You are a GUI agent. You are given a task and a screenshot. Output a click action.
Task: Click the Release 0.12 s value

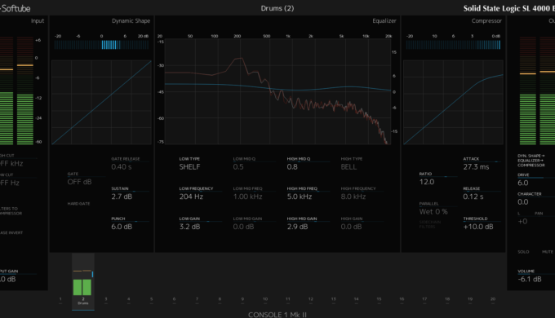(x=473, y=197)
